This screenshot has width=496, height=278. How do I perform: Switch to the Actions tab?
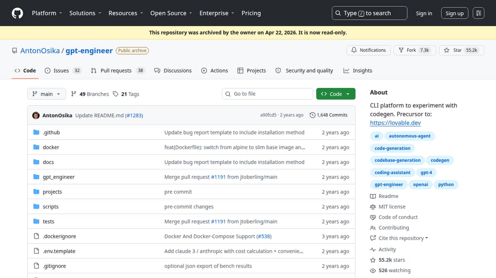tap(215, 71)
